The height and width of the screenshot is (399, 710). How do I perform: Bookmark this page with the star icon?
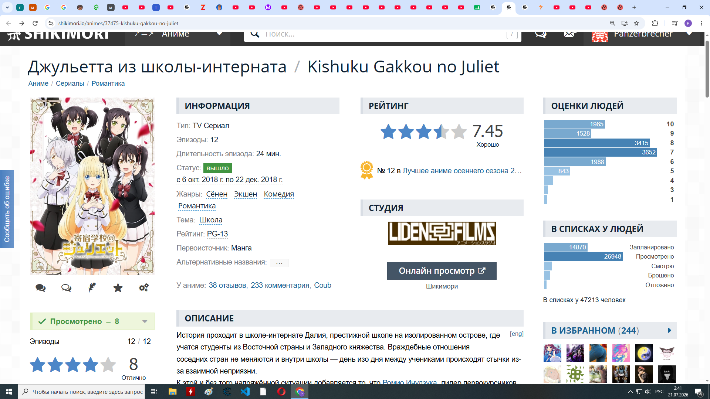pos(636,23)
